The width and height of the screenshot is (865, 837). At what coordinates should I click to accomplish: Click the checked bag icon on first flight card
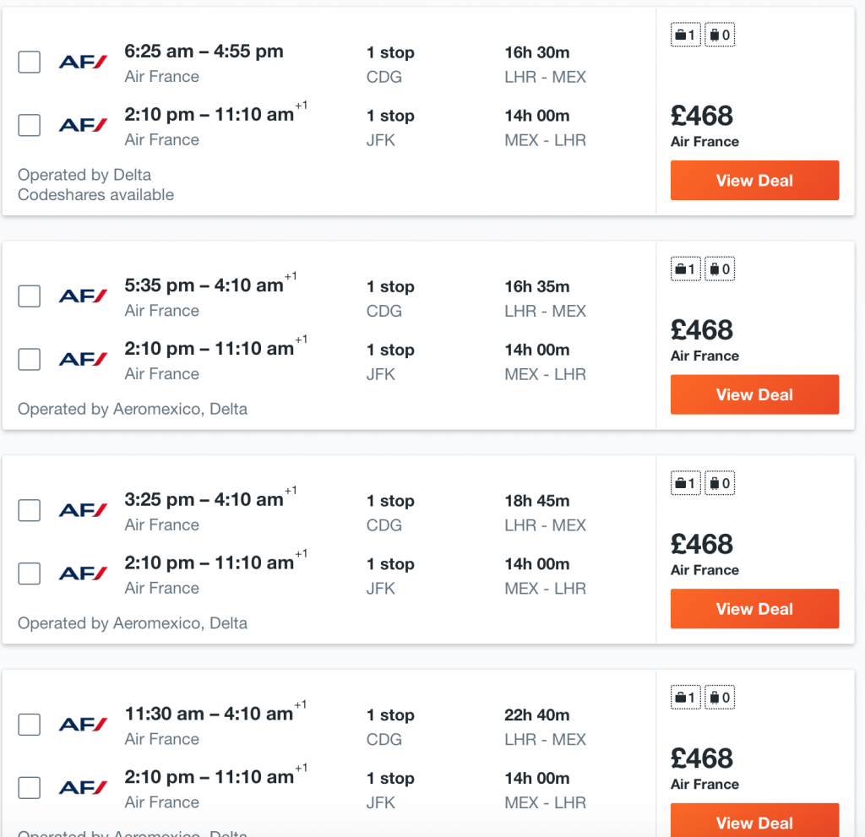pos(720,35)
